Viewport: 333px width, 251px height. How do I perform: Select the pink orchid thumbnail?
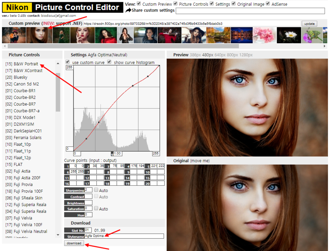[x=265, y=35]
